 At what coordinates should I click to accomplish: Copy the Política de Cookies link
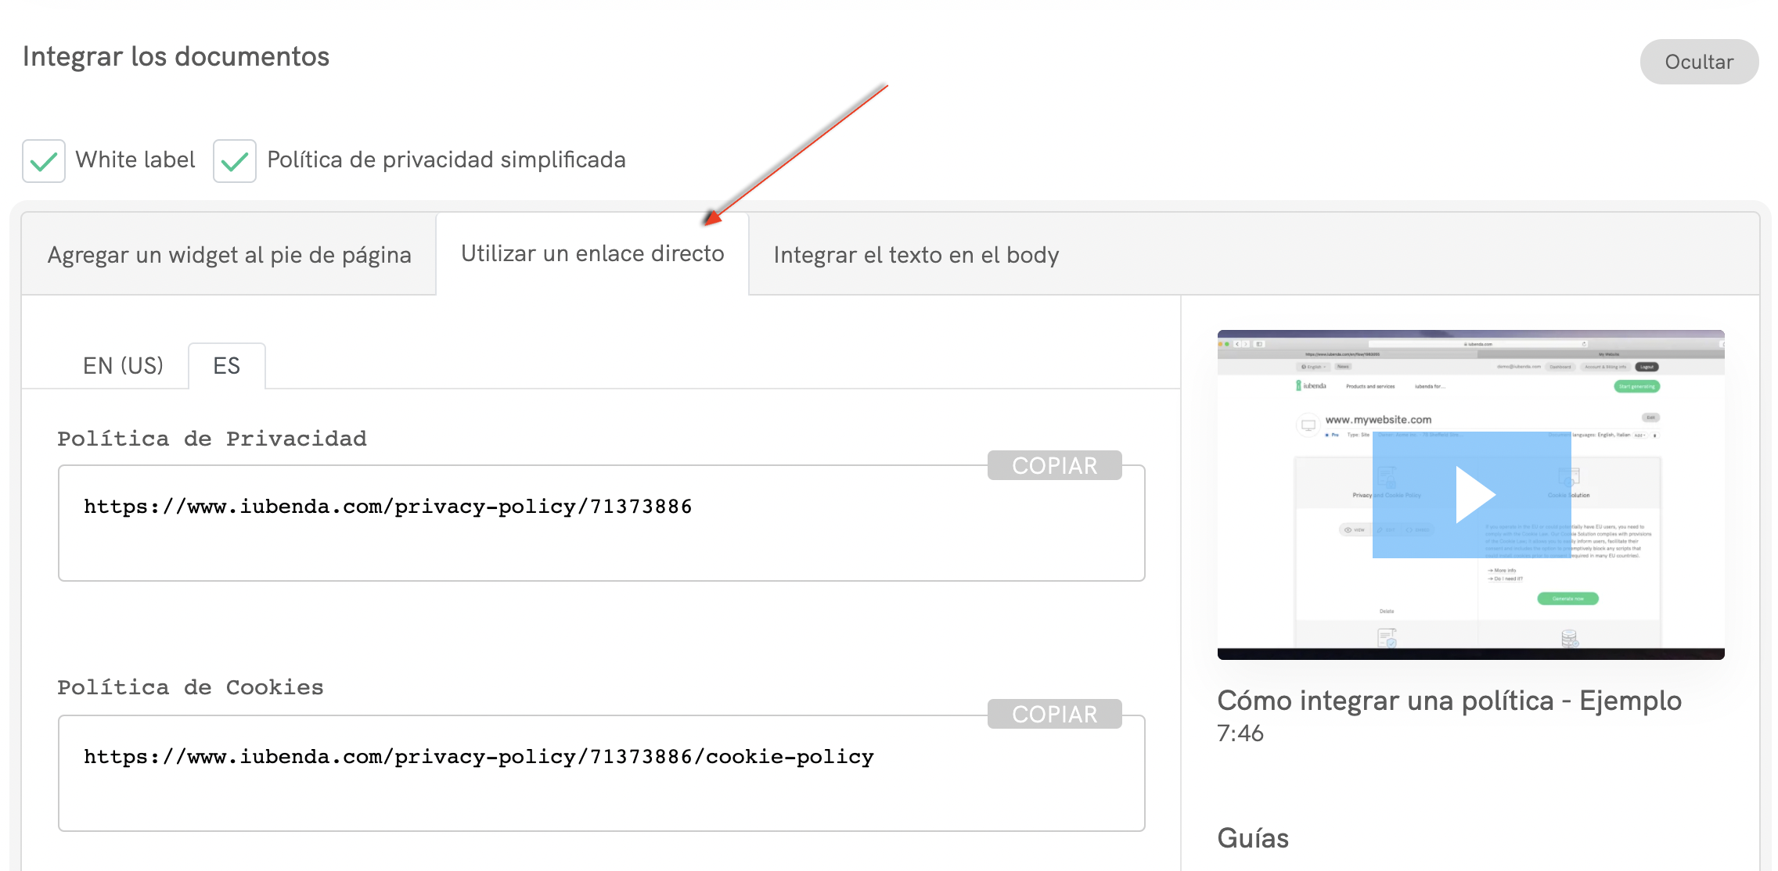tap(1054, 714)
